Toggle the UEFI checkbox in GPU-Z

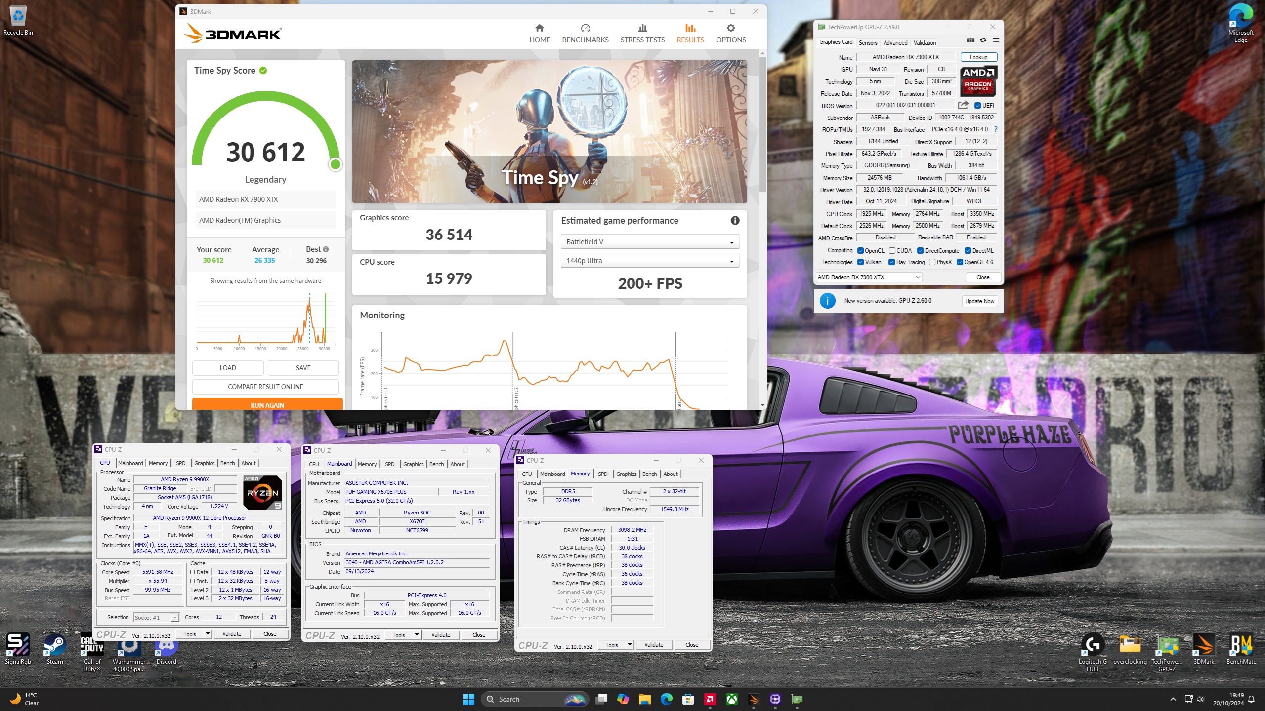977,105
